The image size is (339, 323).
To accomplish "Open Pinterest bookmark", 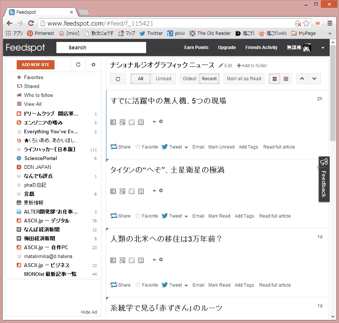I will (x=40, y=33).
